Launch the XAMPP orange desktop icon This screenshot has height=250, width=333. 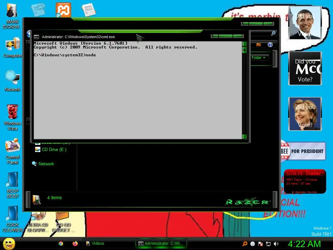pyautogui.click(x=63, y=10)
